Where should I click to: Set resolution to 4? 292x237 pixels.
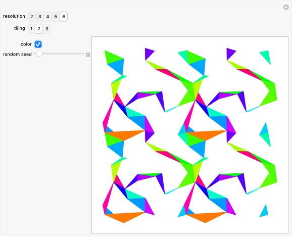pyautogui.click(x=47, y=17)
